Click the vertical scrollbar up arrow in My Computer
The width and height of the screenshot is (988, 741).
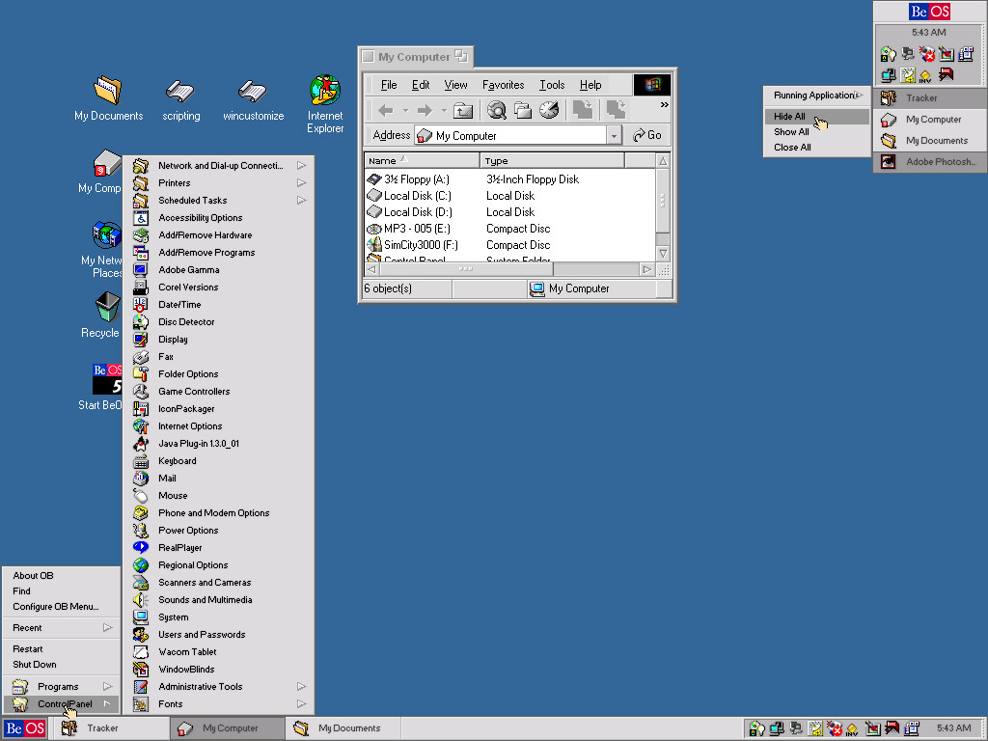pos(663,161)
